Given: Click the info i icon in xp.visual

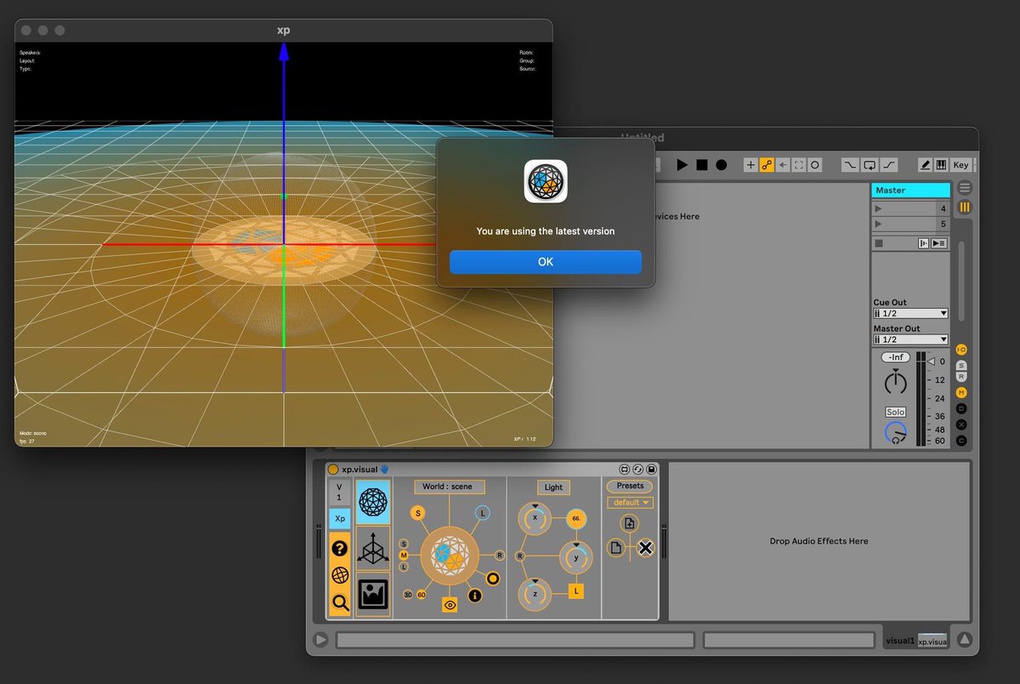Looking at the screenshot, I should pyautogui.click(x=475, y=596).
